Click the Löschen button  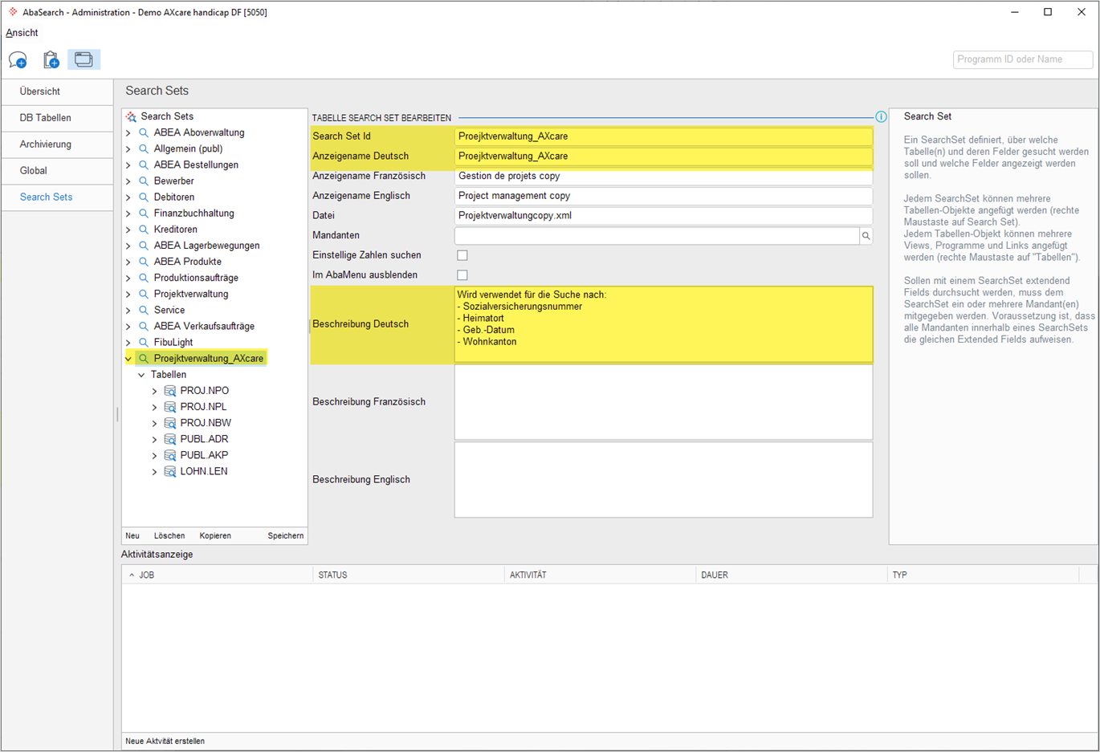click(169, 535)
